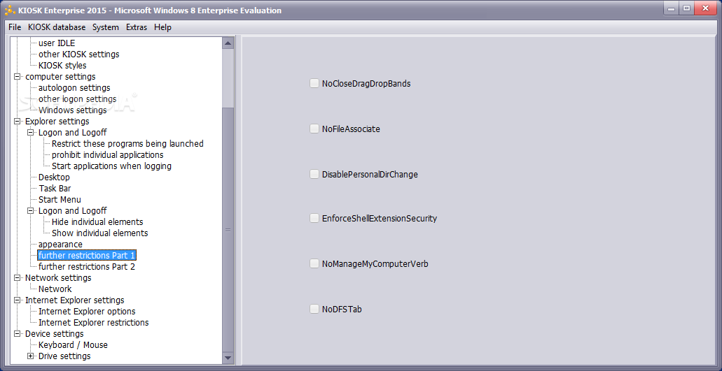The height and width of the screenshot is (371, 722).
Task: Open other KIOSK settings in the tree
Action: pos(78,54)
